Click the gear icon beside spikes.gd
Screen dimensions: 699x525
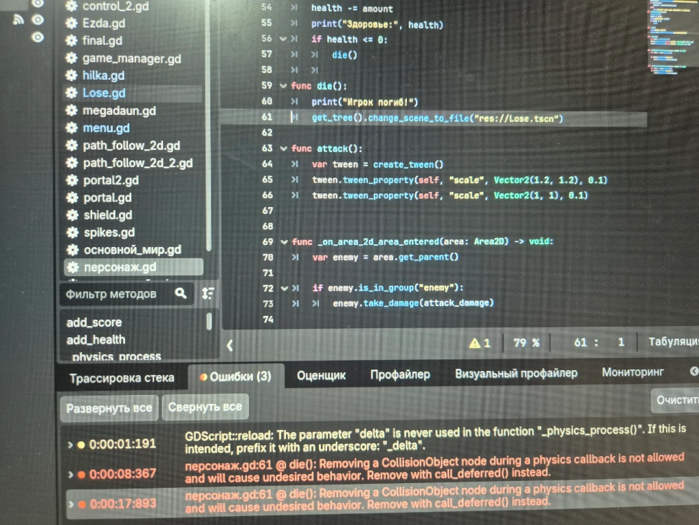pos(72,232)
